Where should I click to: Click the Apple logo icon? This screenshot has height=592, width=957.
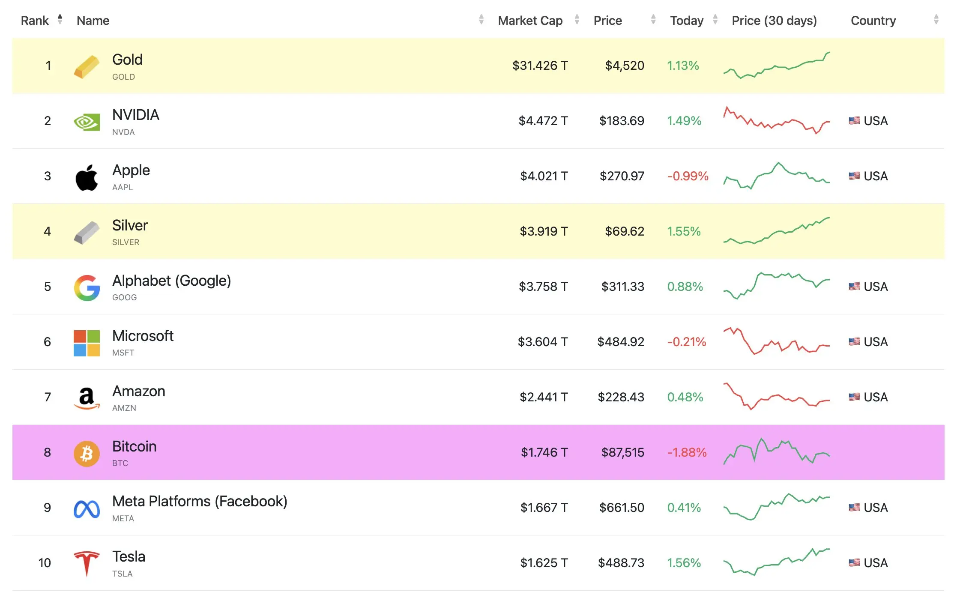[x=87, y=177]
